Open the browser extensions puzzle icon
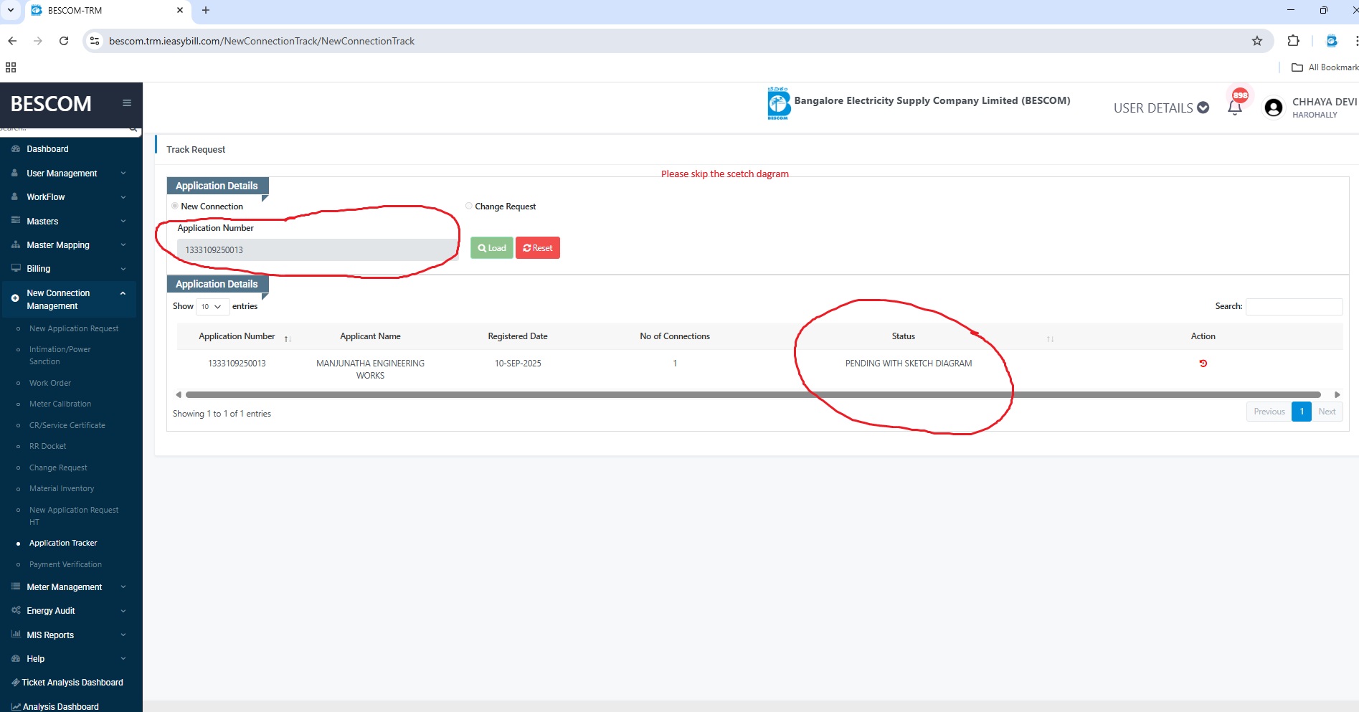 point(1294,41)
